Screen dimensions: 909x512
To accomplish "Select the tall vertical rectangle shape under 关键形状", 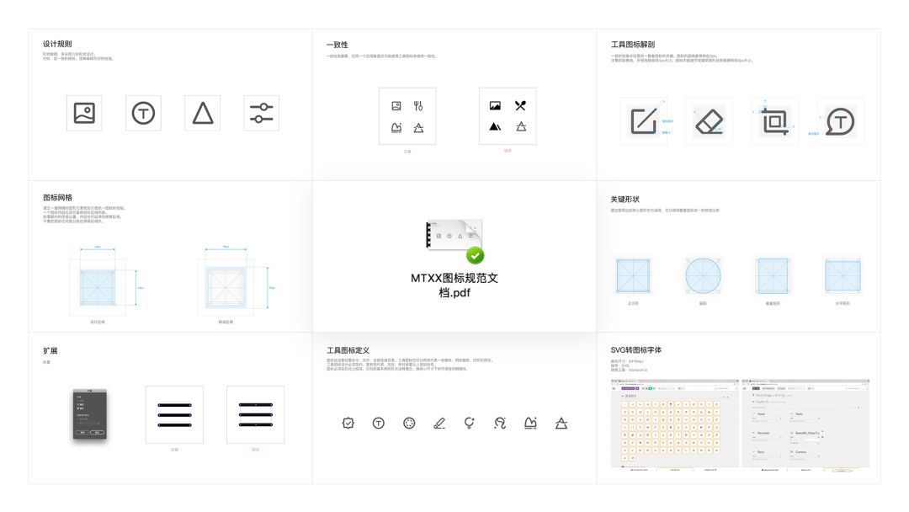I will point(773,276).
